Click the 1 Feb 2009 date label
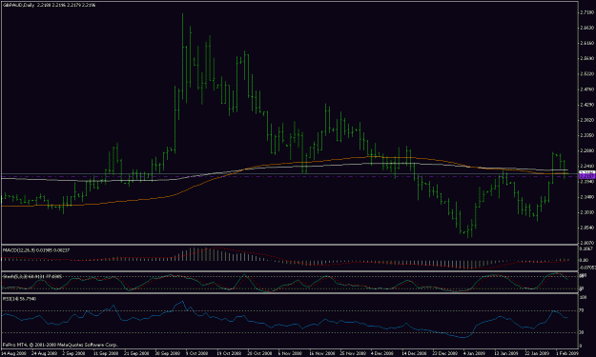 pyautogui.click(x=566, y=353)
